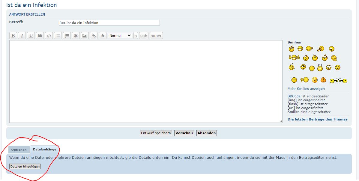Screen dimensions: 359x181
Task: Apply subscript with the sub button
Action: click(144, 36)
